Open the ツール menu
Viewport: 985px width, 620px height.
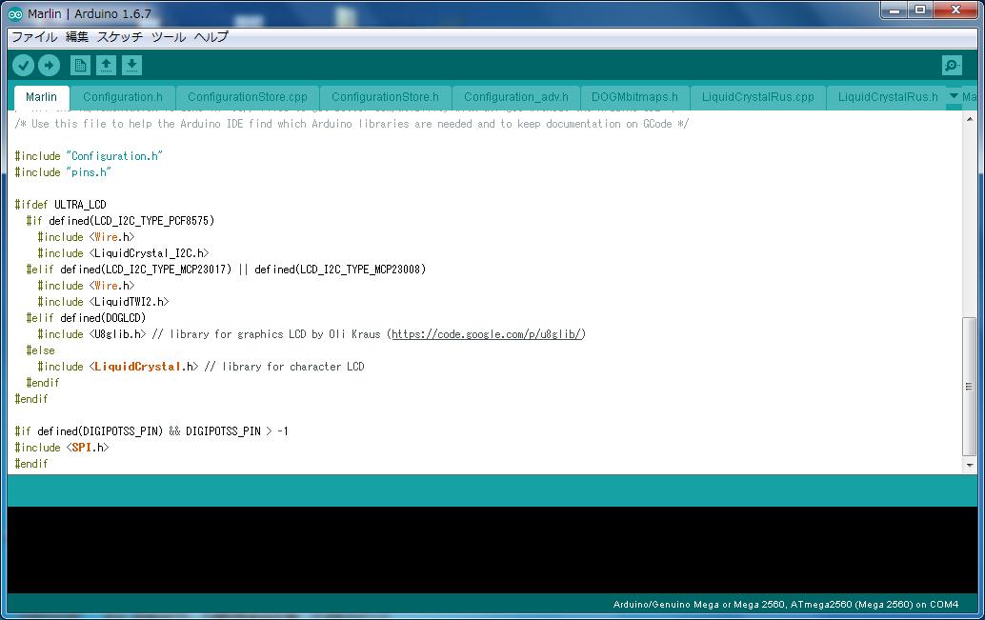[169, 37]
